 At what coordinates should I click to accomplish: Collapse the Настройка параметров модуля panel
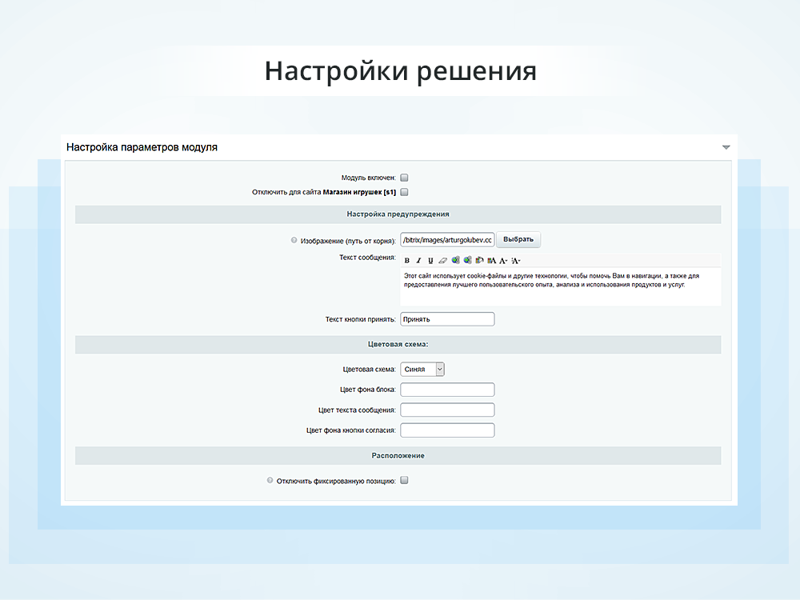point(726,147)
